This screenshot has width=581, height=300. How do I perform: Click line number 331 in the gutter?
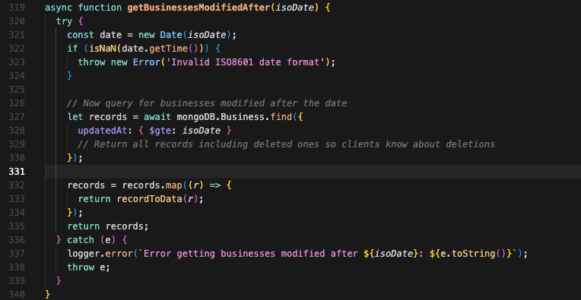(16, 172)
